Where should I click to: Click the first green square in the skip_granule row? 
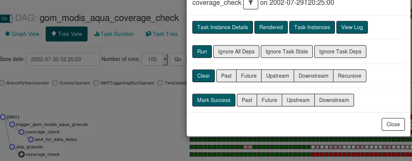[192, 147]
